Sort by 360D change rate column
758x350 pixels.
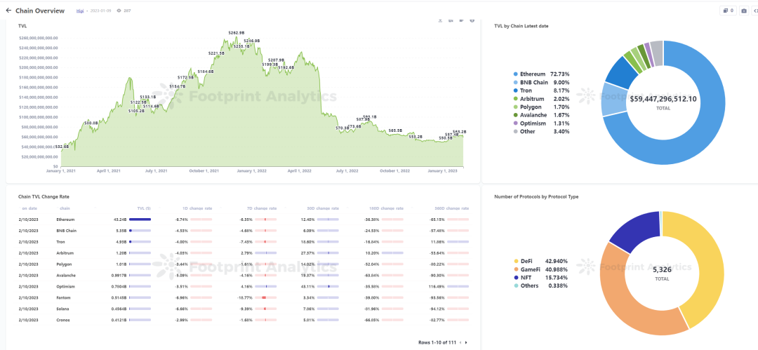[x=451, y=208]
